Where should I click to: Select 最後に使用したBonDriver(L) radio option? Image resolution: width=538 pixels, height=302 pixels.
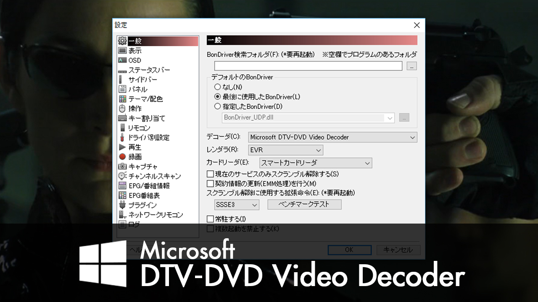pos(217,97)
